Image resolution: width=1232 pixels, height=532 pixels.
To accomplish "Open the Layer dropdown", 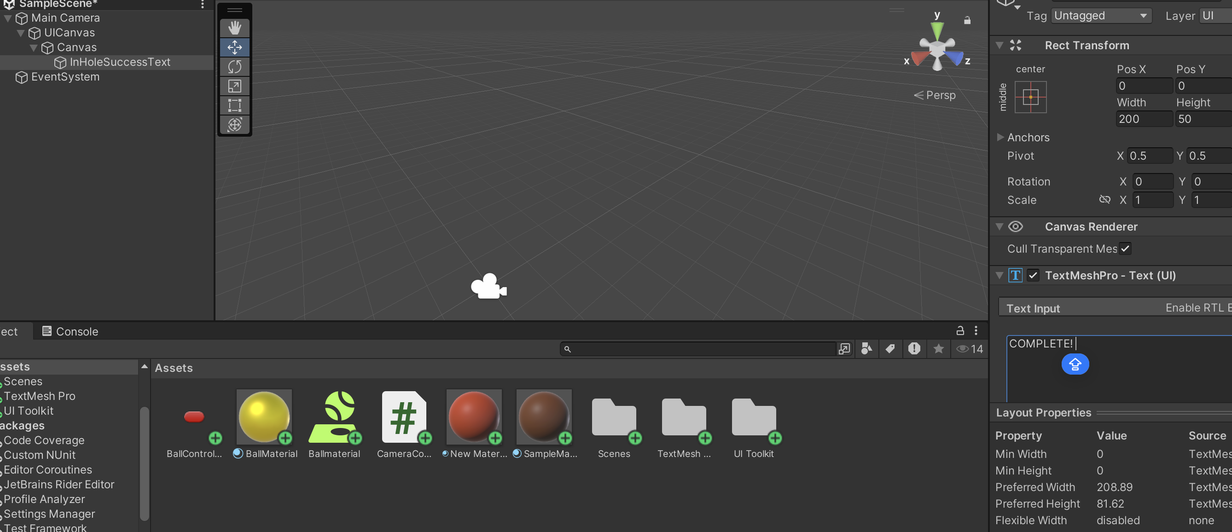I will 1215,16.
